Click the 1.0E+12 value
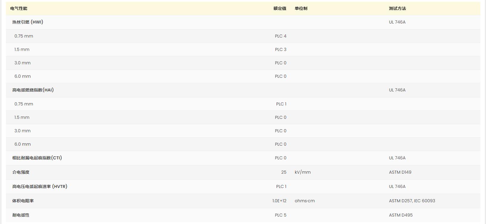 pos(279,201)
